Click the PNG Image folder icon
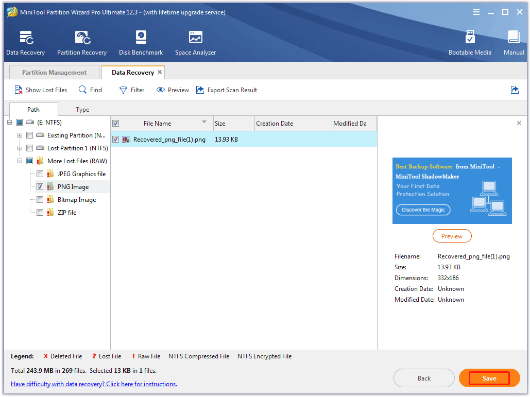The width and height of the screenshot is (530, 397). pyautogui.click(x=50, y=186)
